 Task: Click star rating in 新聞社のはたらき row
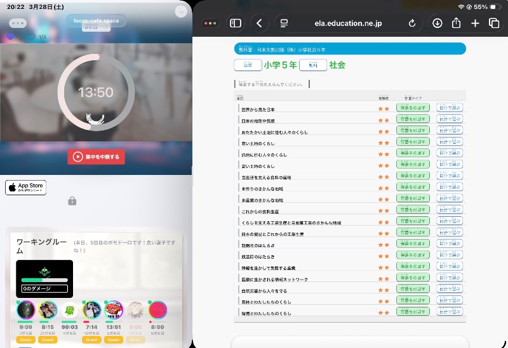[384, 245]
